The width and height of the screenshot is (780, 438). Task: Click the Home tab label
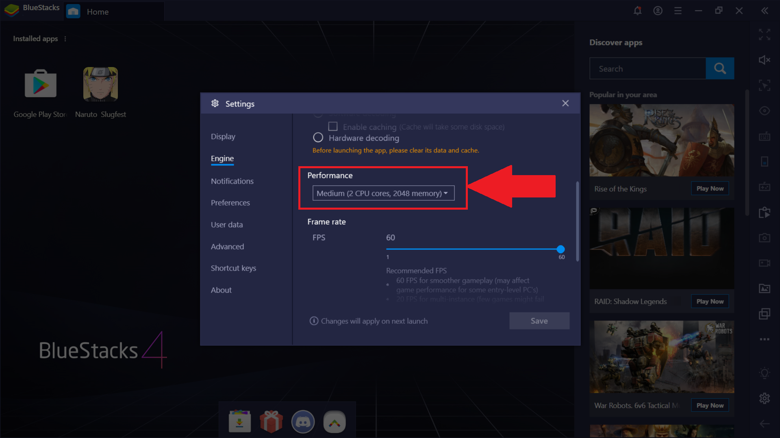point(98,12)
